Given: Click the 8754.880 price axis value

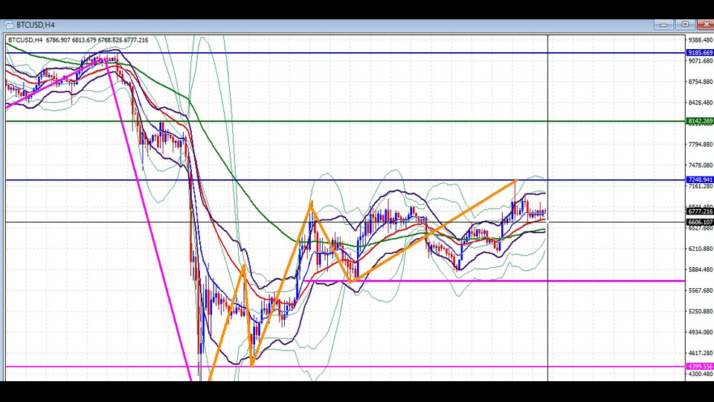Looking at the screenshot, I should [701, 82].
